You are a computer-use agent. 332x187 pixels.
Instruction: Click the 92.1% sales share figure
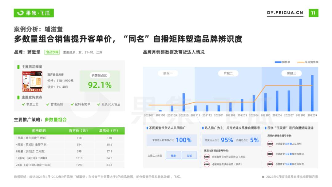pos(100,85)
